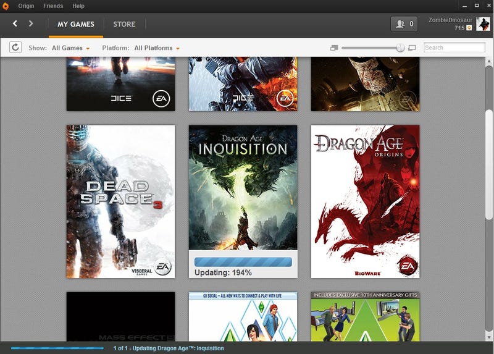Click the Origin points coin icon
The width and height of the screenshot is (494, 354).
469,28
